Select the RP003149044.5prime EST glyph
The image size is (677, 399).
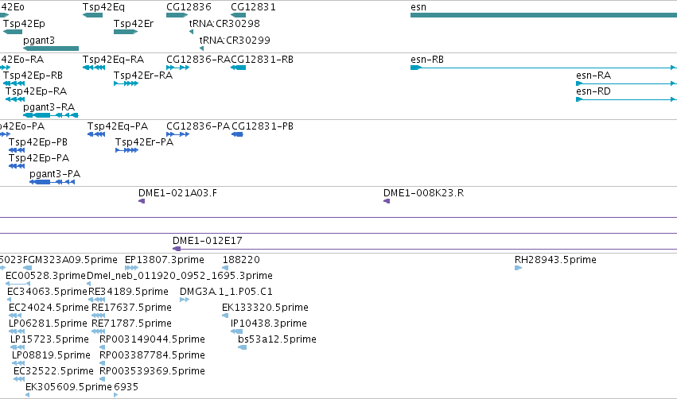103,347
